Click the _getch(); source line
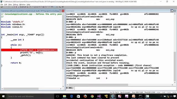Image resolution: width=177 pixels, height=99 pixels. [x=25, y=55]
